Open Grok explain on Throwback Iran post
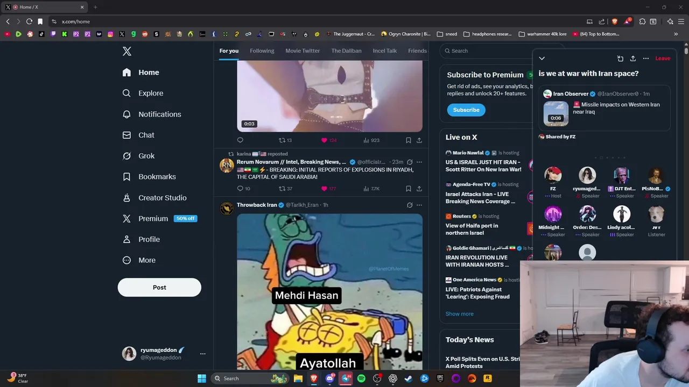 [x=410, y=205]
